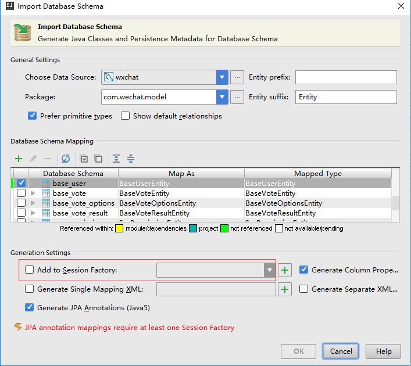Click the Unselect All tables toolbar icon
Viewport: 411px width, 366px height.
click(x=98, y=159)
